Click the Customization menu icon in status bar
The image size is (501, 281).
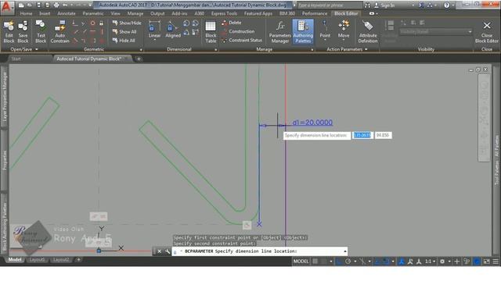coord(496,261)
